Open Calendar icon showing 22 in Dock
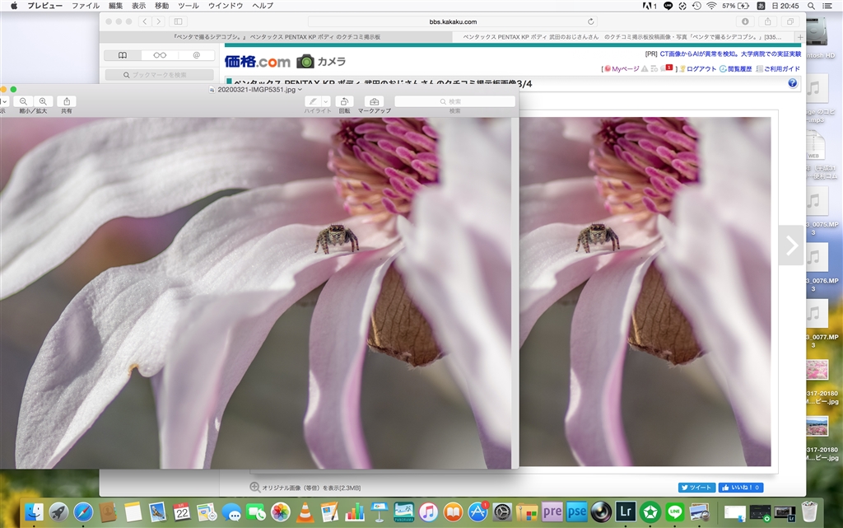The width and height of the screenshot is (843, 528). click(182, 512)
